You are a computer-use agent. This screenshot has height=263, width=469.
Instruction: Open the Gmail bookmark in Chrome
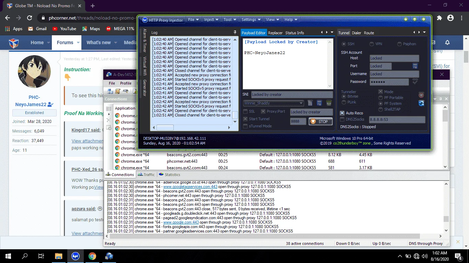click(37, 29)
